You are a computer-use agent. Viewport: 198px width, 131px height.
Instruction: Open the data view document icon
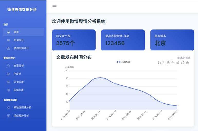[x=168, y=62]
